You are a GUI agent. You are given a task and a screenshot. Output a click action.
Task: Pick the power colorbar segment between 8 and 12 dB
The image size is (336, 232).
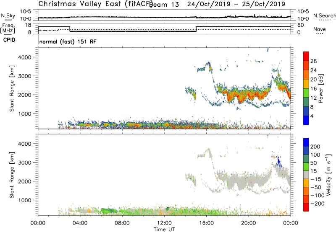click(306, 102)
